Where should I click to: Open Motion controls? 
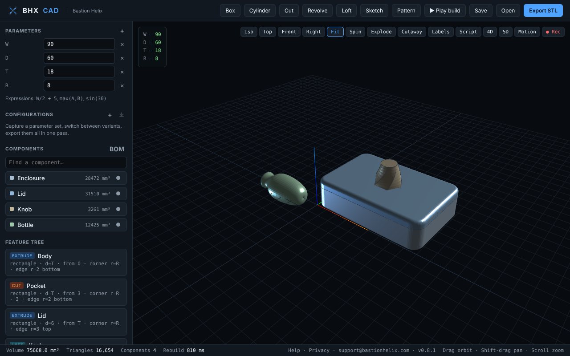[x=527, y=32]
